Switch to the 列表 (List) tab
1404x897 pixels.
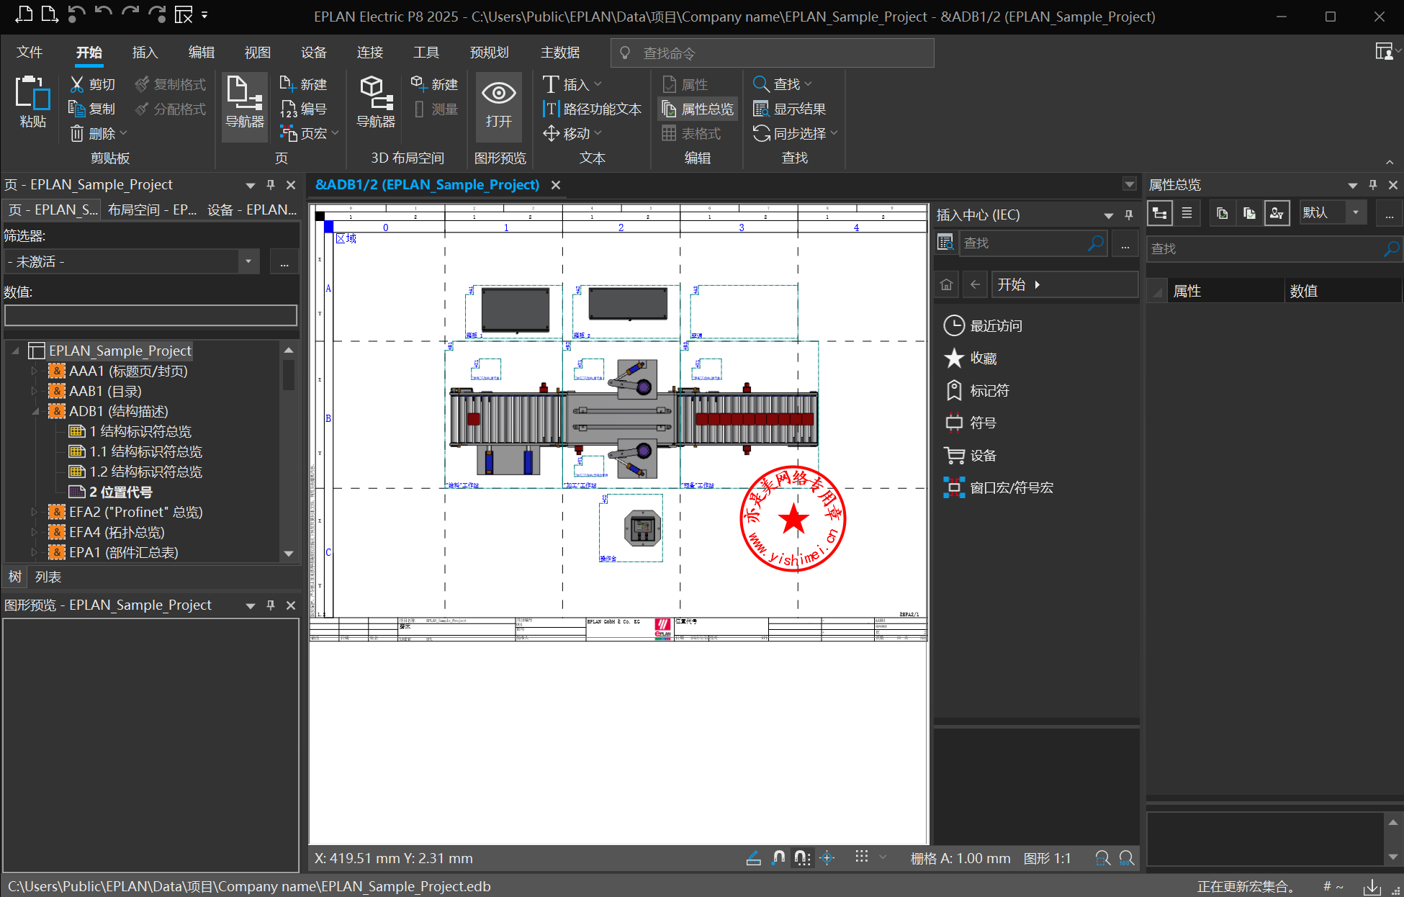click(48, 577)
